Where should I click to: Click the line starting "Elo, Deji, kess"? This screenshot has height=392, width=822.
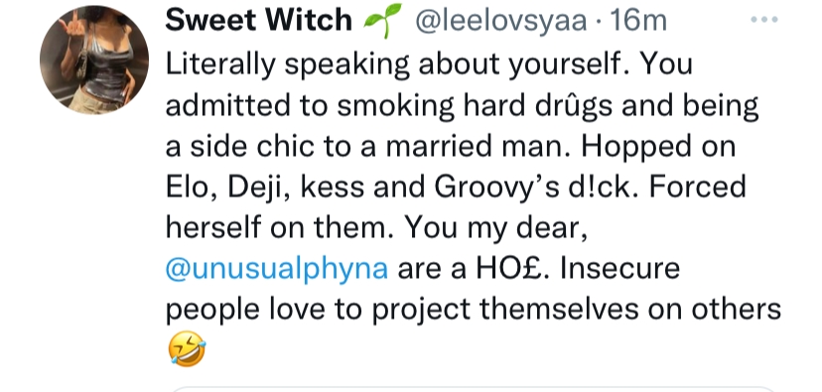tap(456, 188)
